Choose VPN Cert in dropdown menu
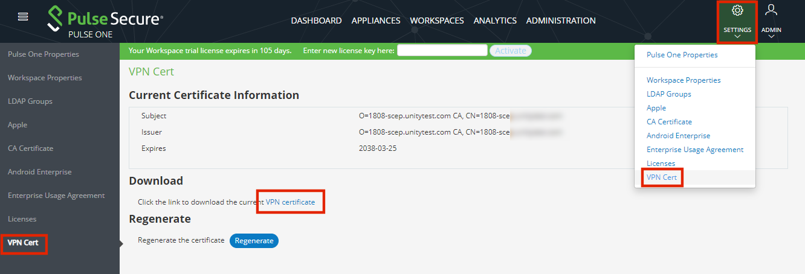Viewport: 805px width, 274px height. (662, 177)
